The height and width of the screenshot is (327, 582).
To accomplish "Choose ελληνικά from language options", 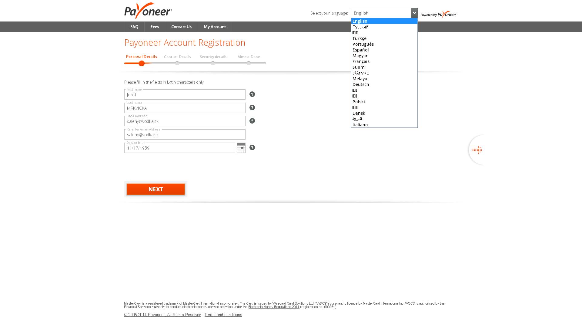I will tap(384, 73).
